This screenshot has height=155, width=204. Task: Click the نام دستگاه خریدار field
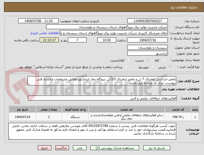pos(107,27)
